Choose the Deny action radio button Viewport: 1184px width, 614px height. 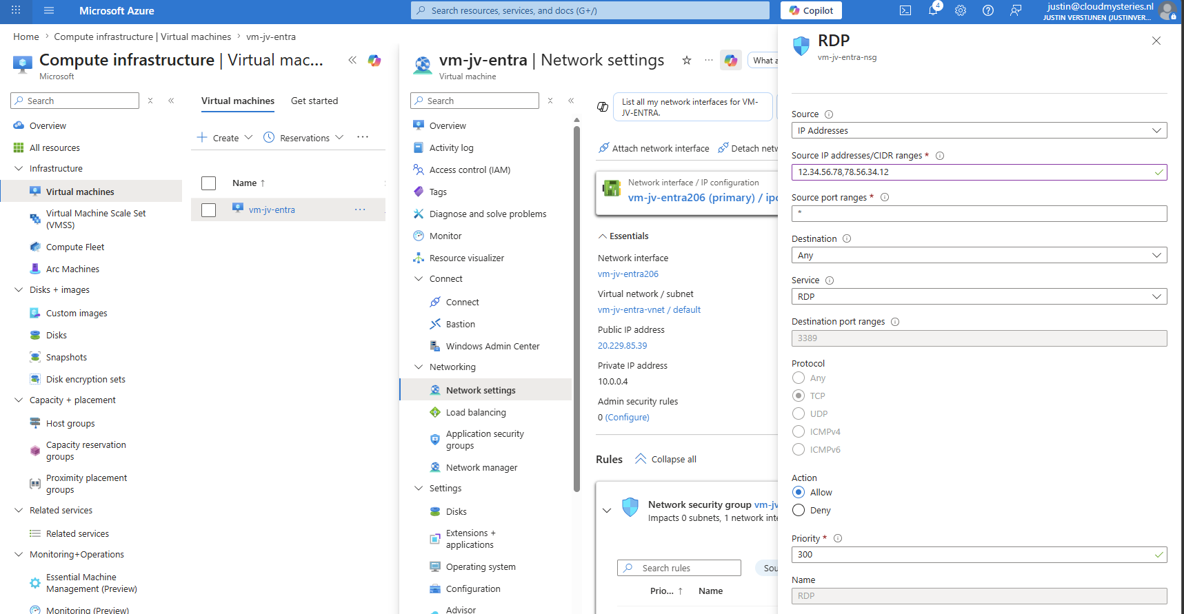(799, 510)
